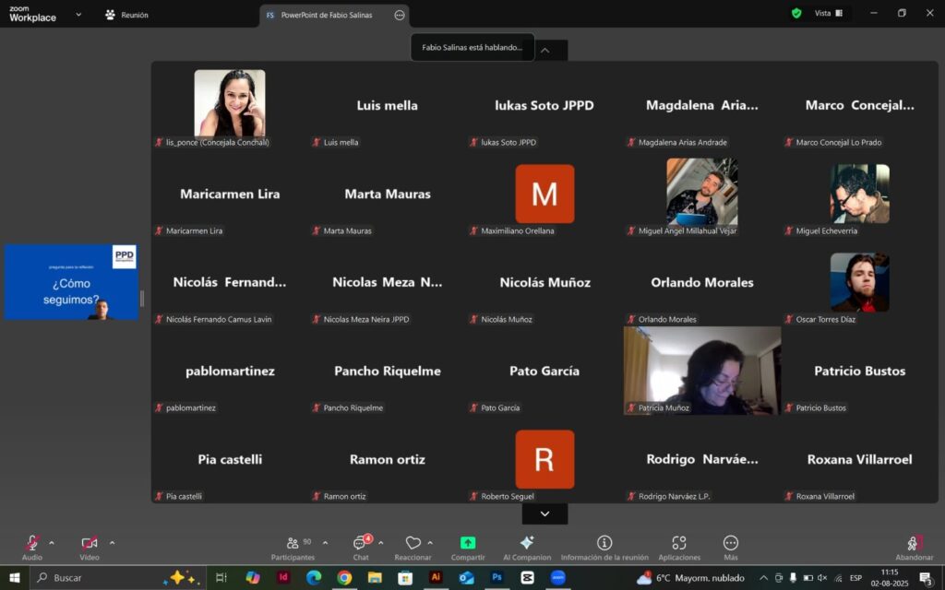This screenshot has width=945, height=590.
Task: Show next page of participants with down arrow
Action: pos(544,513)
